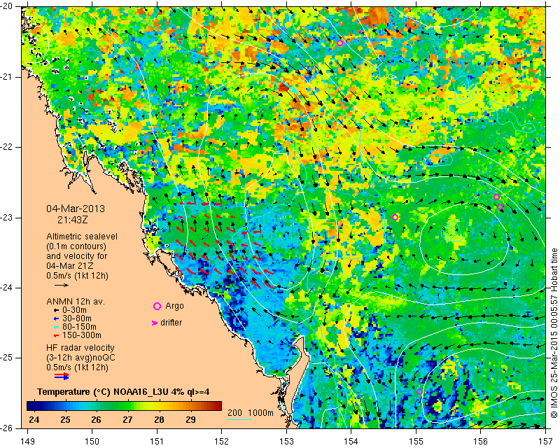Screen dimensions: 560x448
Task: Pick the northern Argo marker near 156.2°E, 22.7°S
Action: (496, 197)
